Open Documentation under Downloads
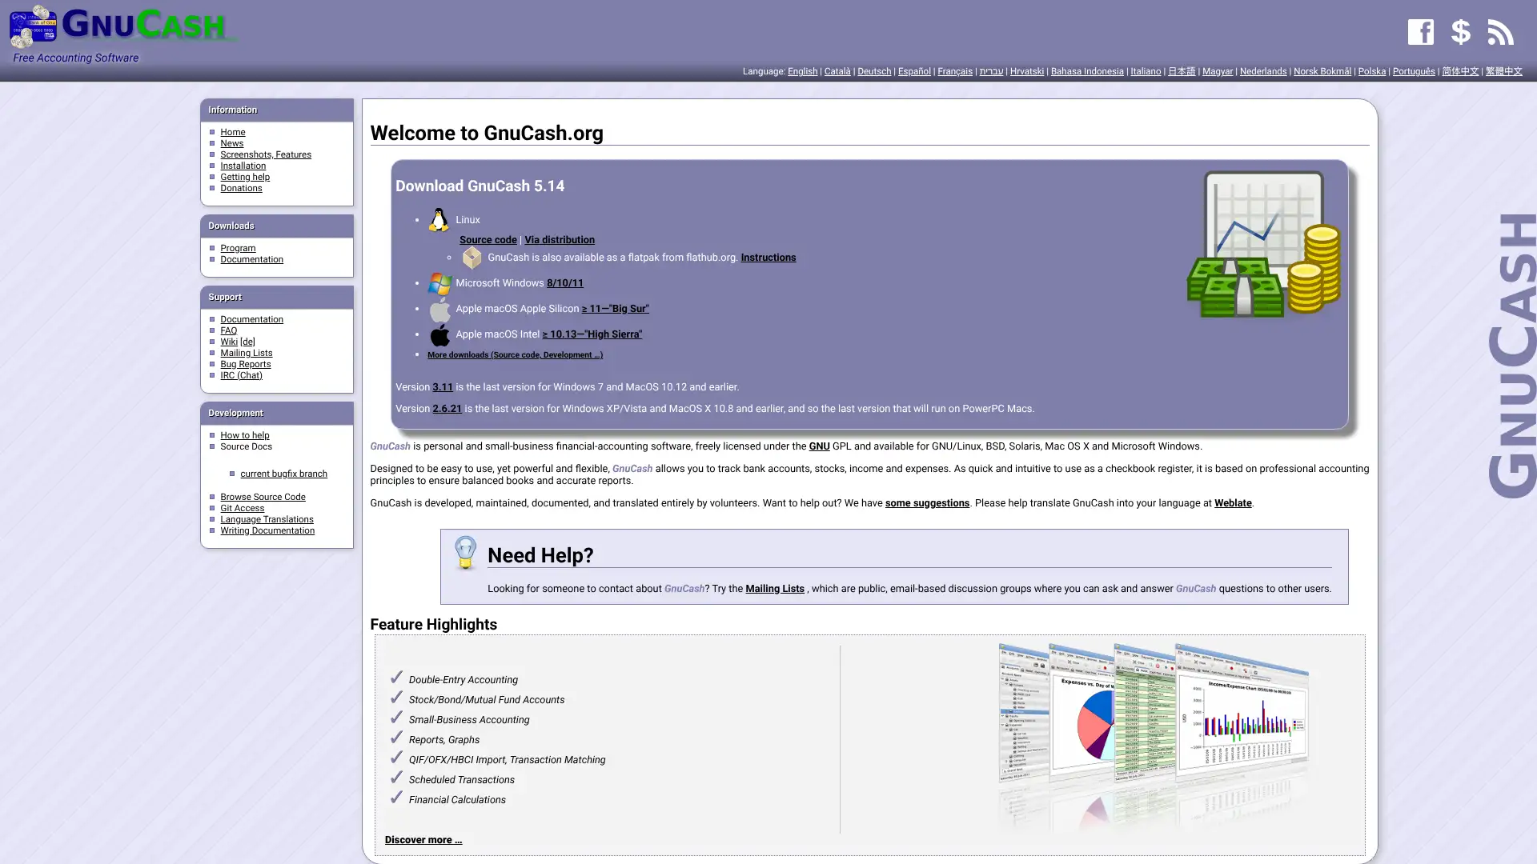This screenshot has width=1537, height=864. [251, 260]
